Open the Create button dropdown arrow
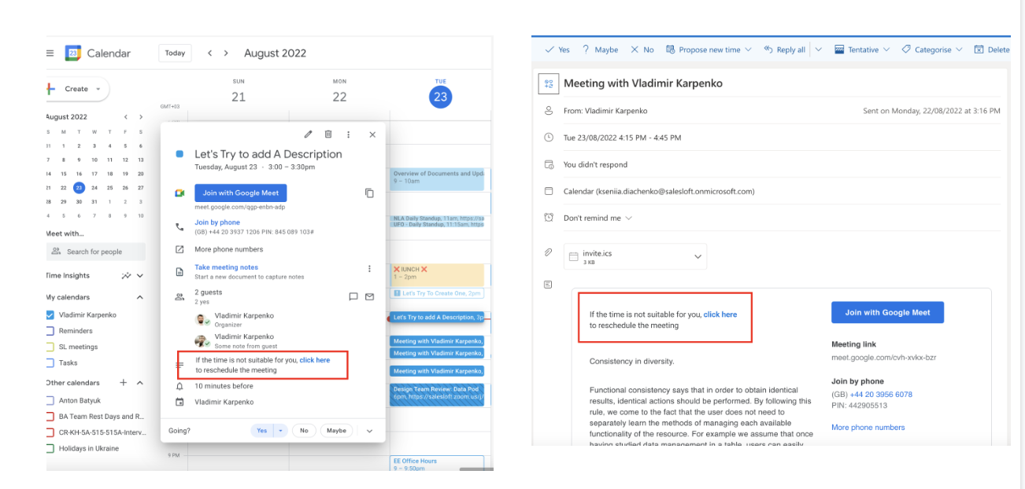The image size is (1025, 489). (x=98, y=89)
